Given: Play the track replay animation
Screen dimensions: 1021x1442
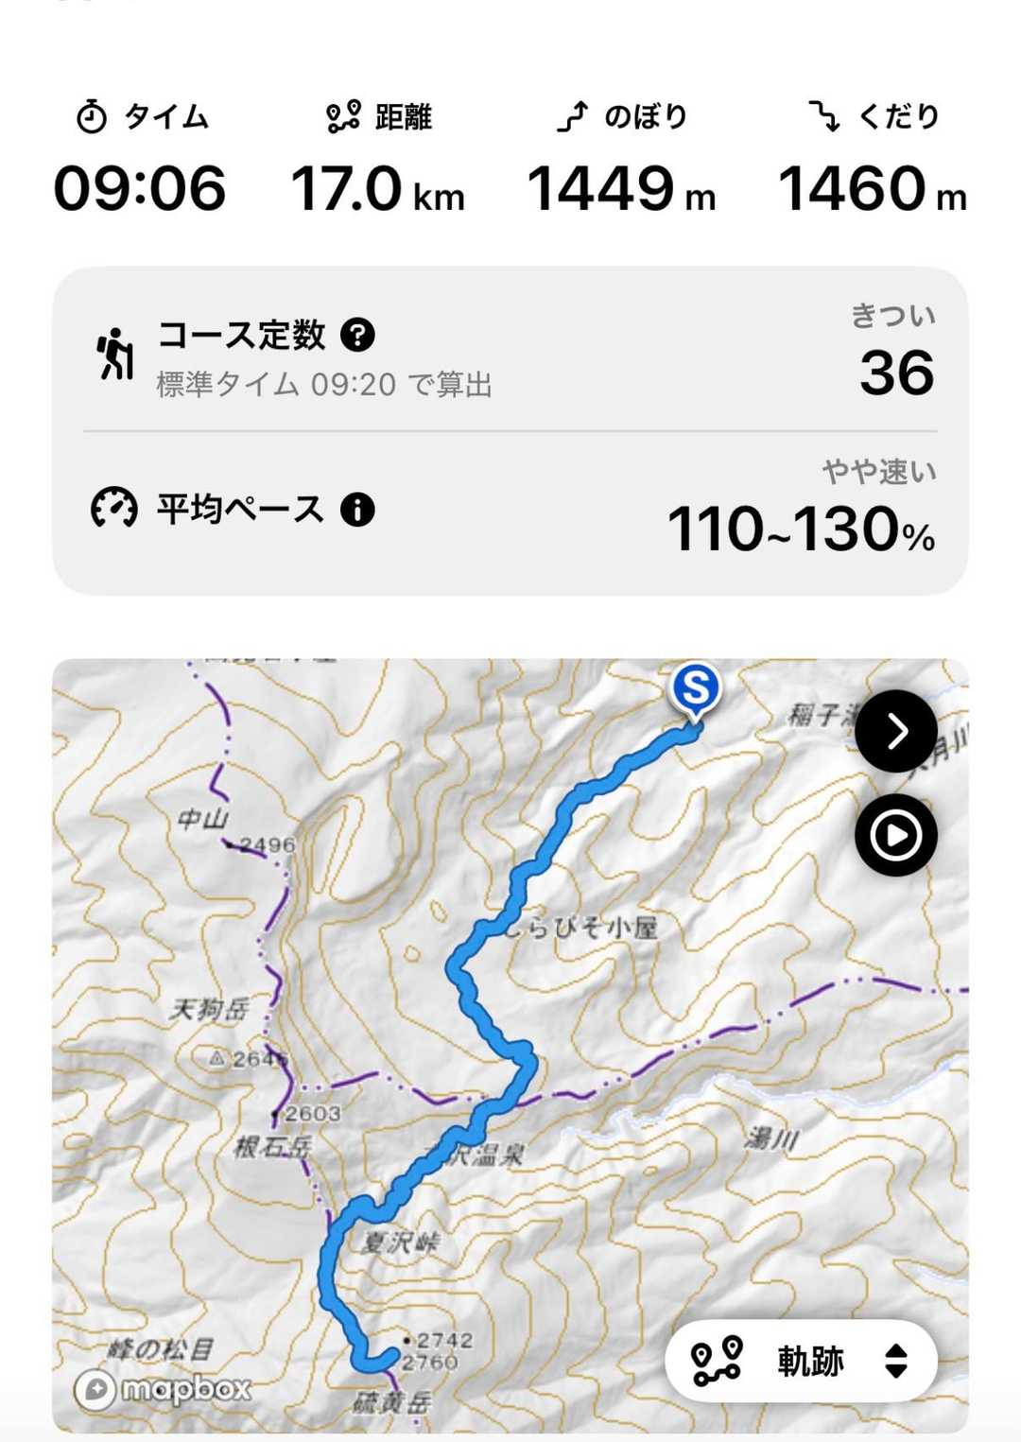Looking at the screenshot, I should pos(896,835).
